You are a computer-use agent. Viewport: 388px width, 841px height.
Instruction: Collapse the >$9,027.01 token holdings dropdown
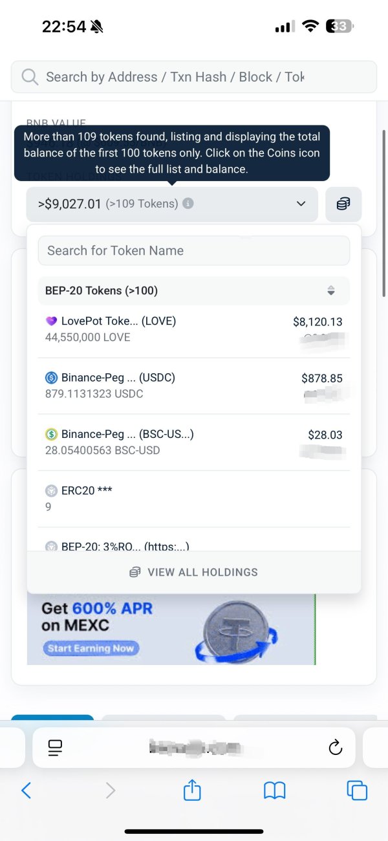pyautogui.click(x=301, y=204)
